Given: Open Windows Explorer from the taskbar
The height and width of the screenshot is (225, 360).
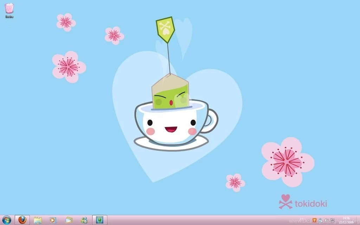Looking at the screenshot, I should 37,220.
